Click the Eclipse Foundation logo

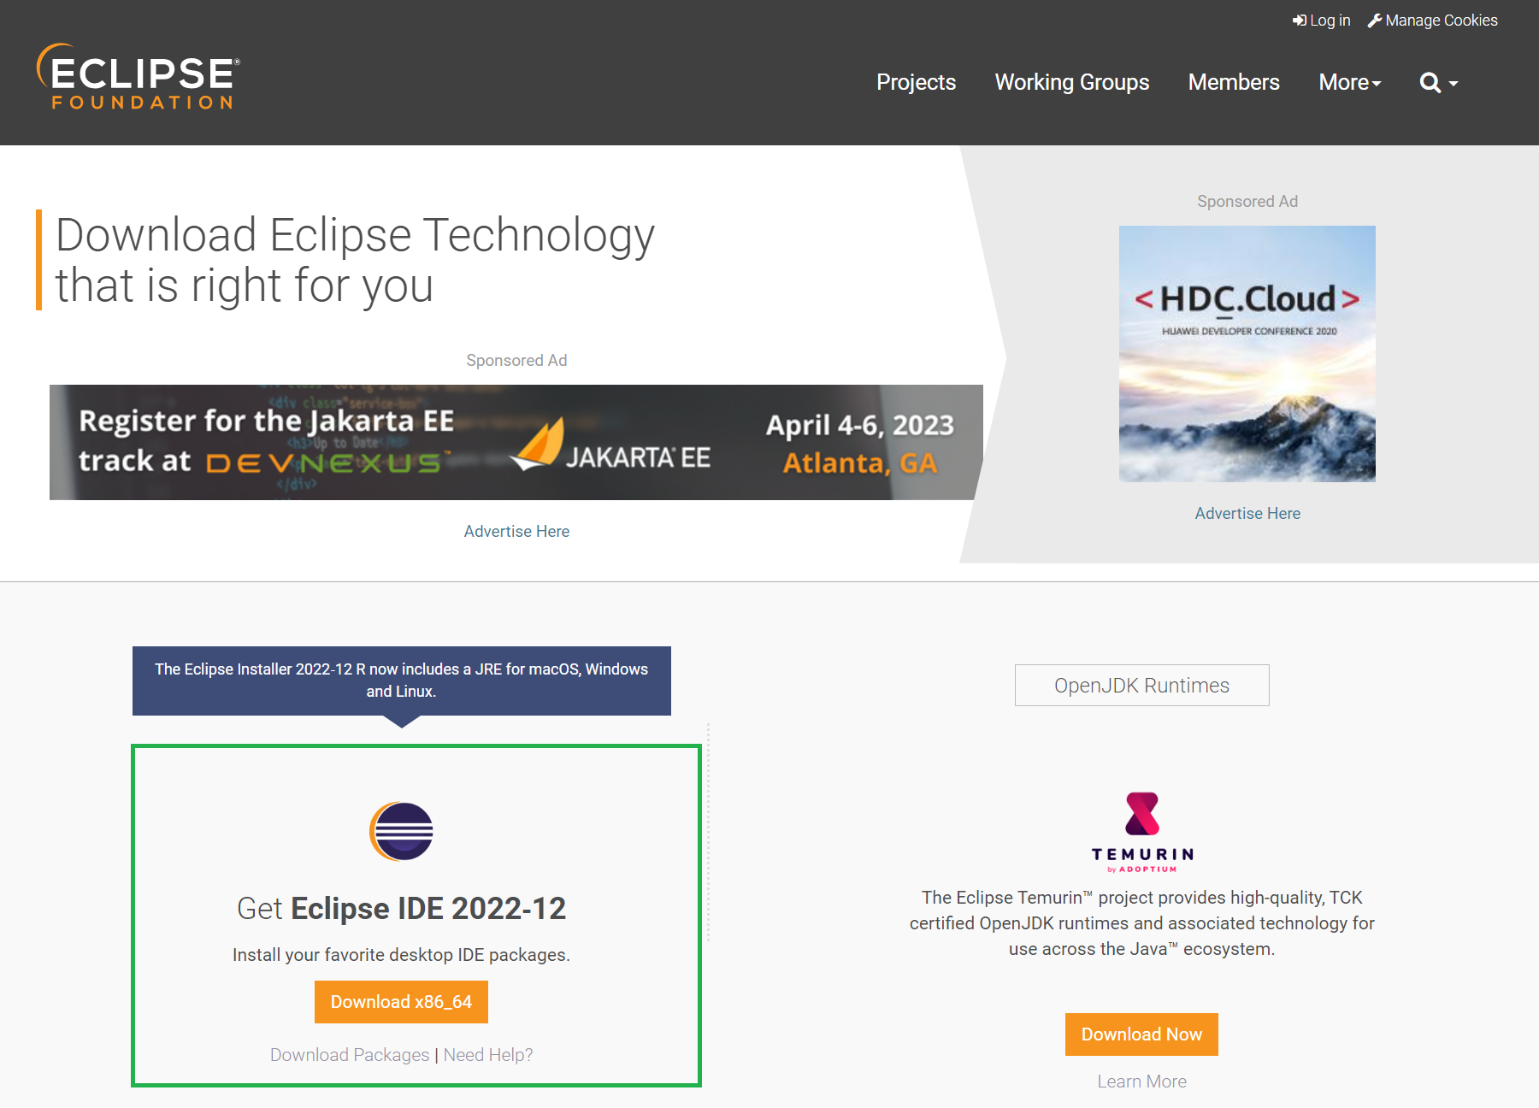(139, 77)
